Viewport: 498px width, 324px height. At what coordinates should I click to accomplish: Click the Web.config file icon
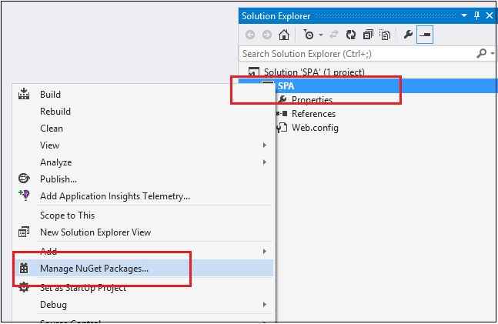pyautogui.click(x=282, y=128)
